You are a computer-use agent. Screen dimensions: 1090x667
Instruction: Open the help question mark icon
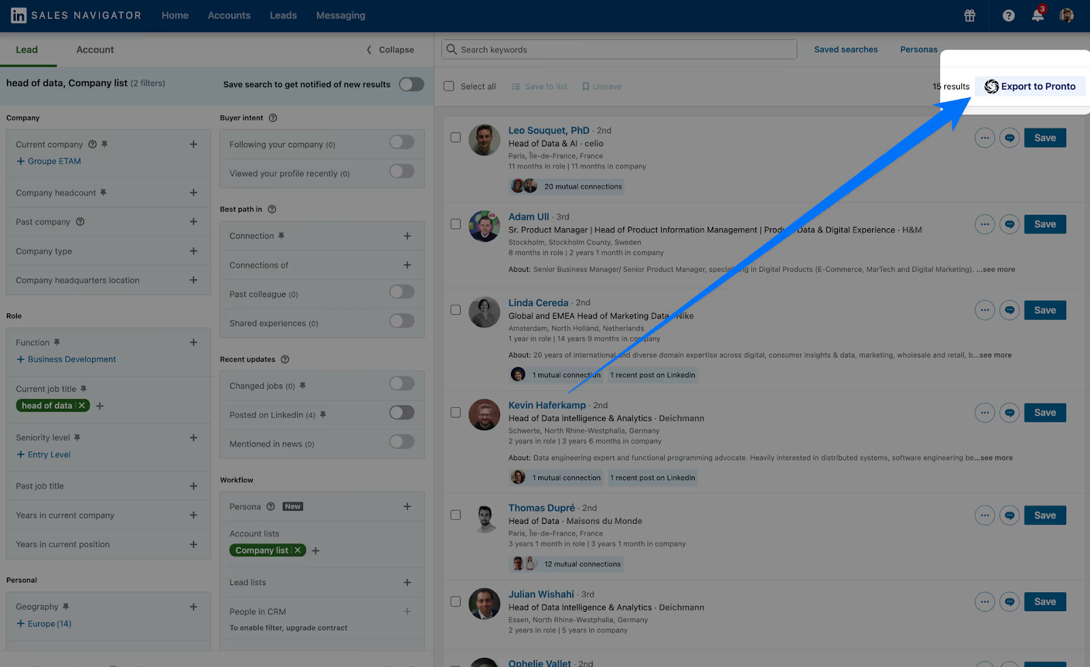(1008, 16)
